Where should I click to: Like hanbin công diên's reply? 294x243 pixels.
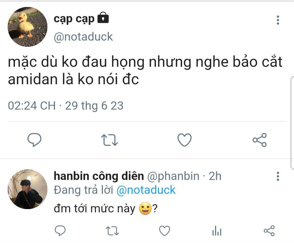[x=164, y=231]
